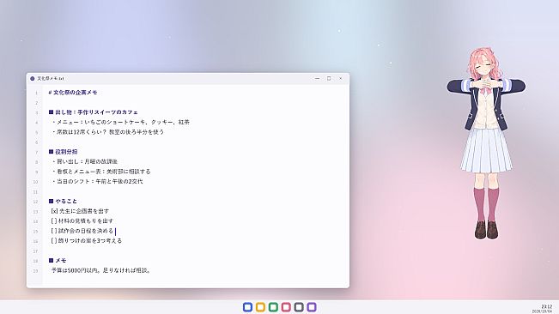Click the '[ ]' mark before 試作会の日程を決める
The height and width of the screenshot is (314, 559).
coord(54,231)
